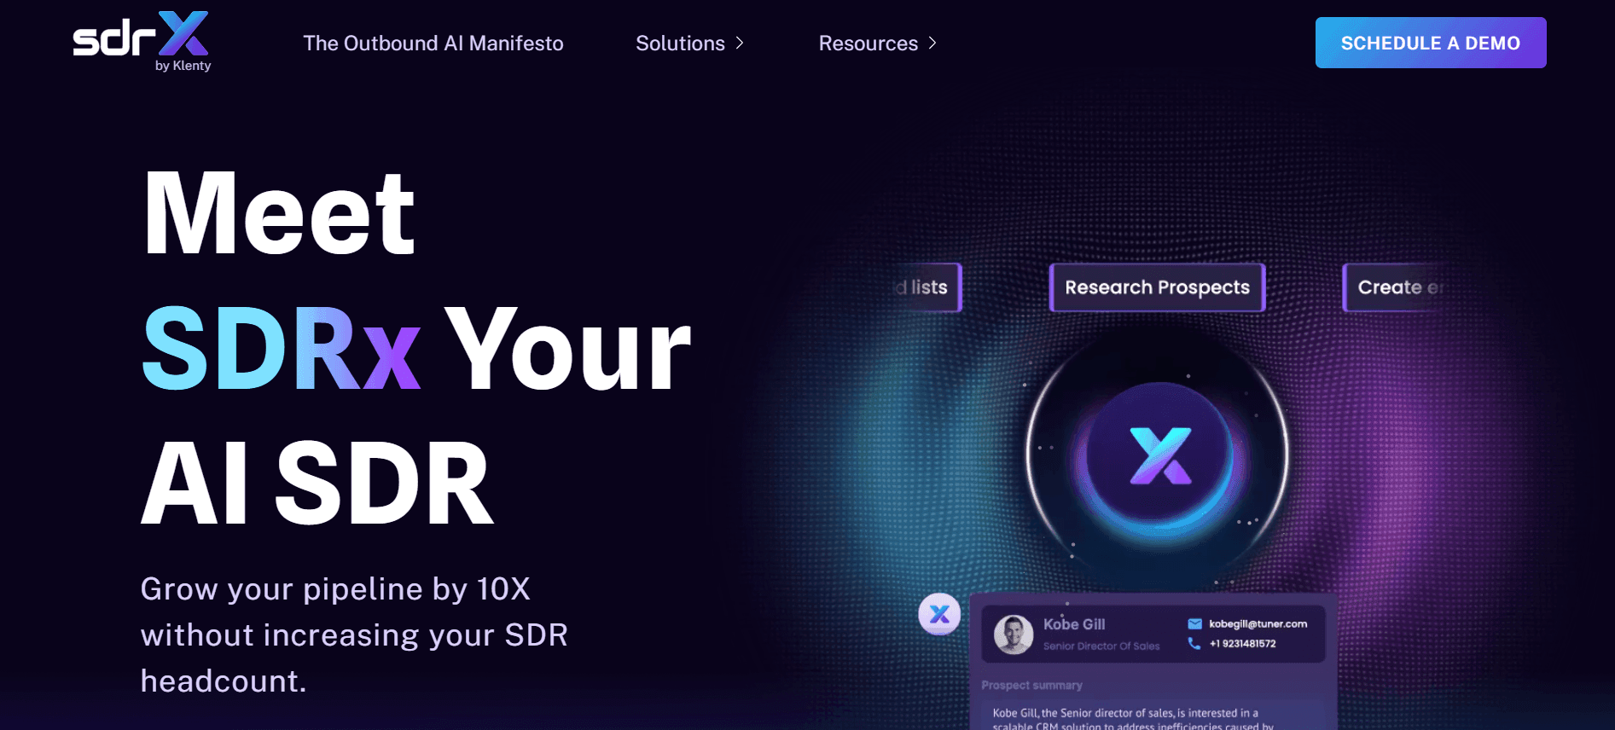Click the gradient SDRx headline word

click(x=281, y=349)
